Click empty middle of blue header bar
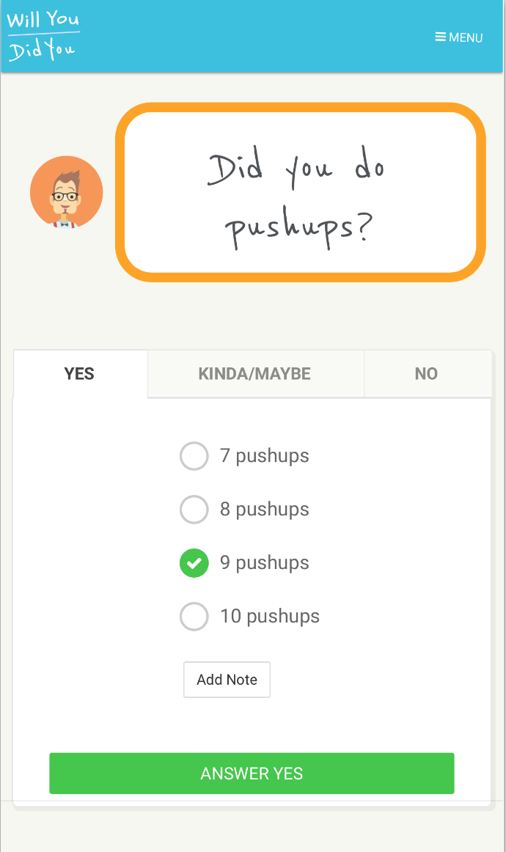Image resolution: width=506 pixels, height=852 pixels. click(x=257, y=37)
